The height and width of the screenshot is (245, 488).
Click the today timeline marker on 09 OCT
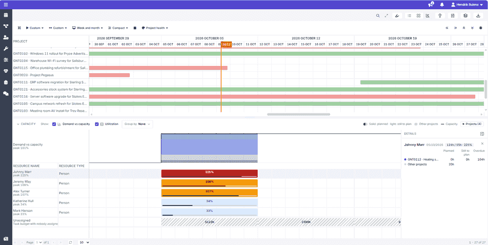pos(226,44)
